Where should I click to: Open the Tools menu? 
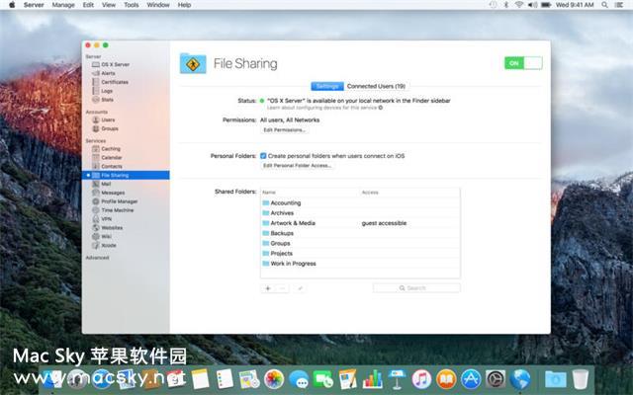(x=132, y=5)
